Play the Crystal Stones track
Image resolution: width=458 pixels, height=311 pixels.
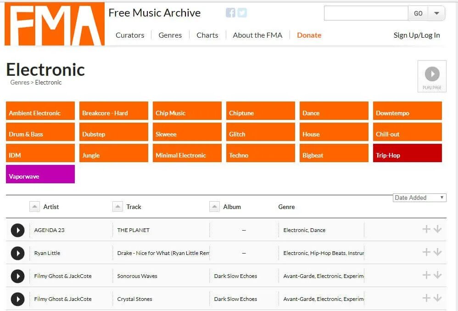[x=17, y=299]
